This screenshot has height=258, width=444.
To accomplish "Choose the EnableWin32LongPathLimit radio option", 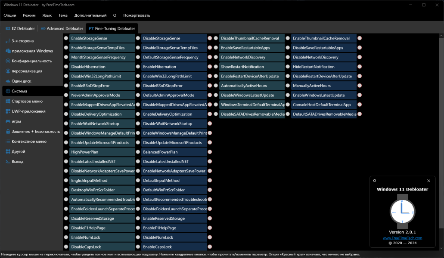I will (138, 76).
